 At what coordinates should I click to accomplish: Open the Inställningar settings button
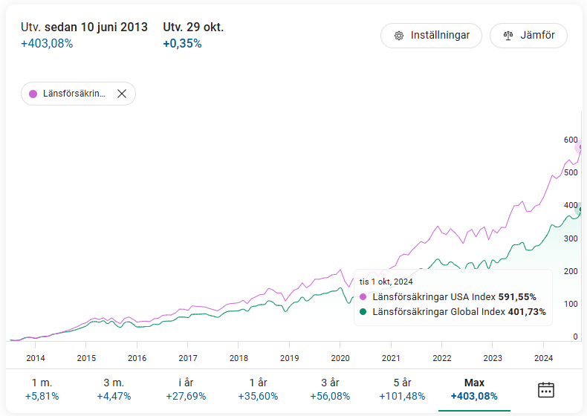point(431,36)
